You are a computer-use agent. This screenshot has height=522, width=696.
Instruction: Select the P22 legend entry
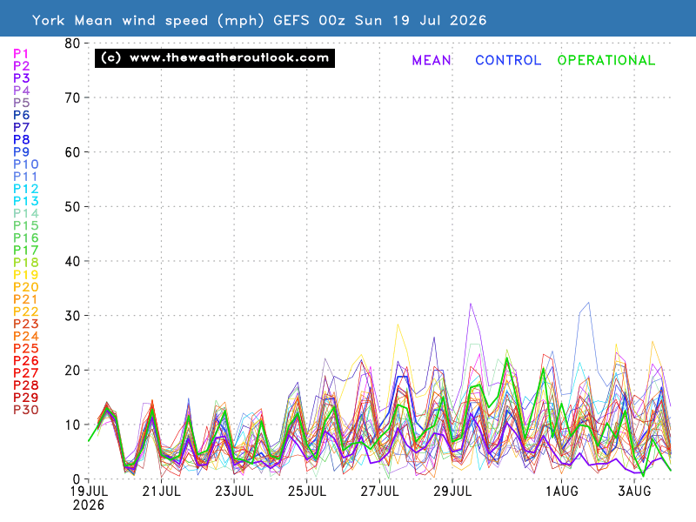[x=26, y=311]
